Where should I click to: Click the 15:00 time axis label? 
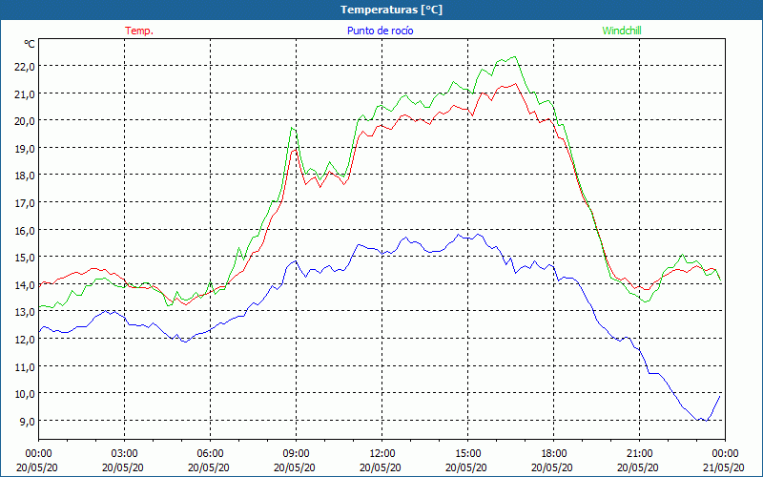467,454
